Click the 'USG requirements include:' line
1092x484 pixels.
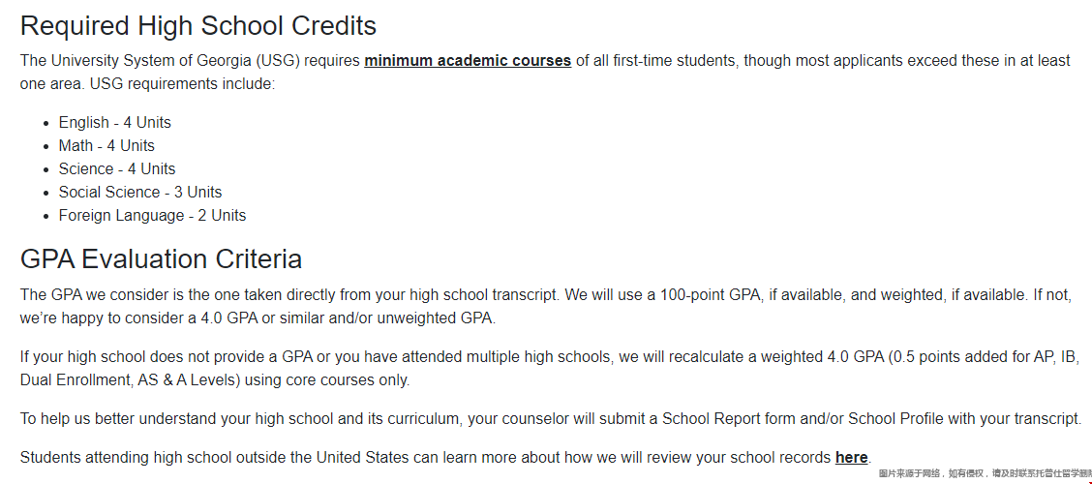pyautogui.click(x=148, y=83)
